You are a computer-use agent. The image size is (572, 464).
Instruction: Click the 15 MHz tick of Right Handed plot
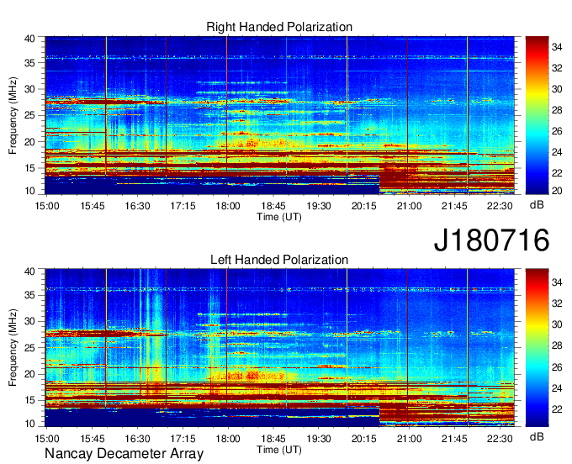(29, 168)
